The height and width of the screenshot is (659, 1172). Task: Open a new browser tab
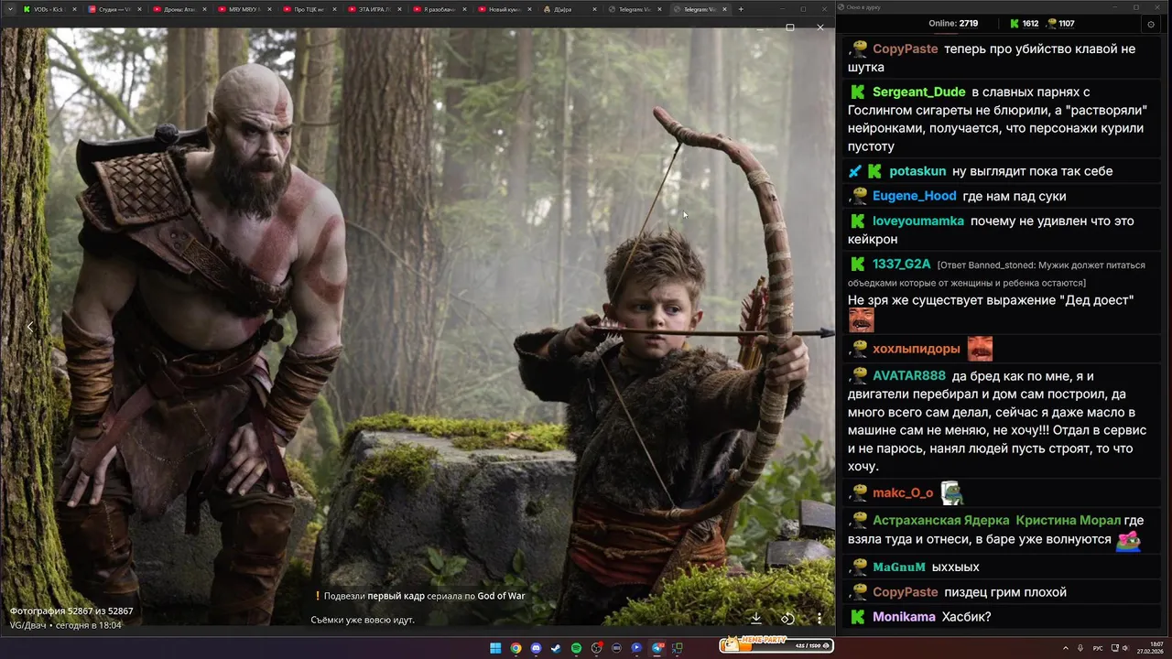741,9
